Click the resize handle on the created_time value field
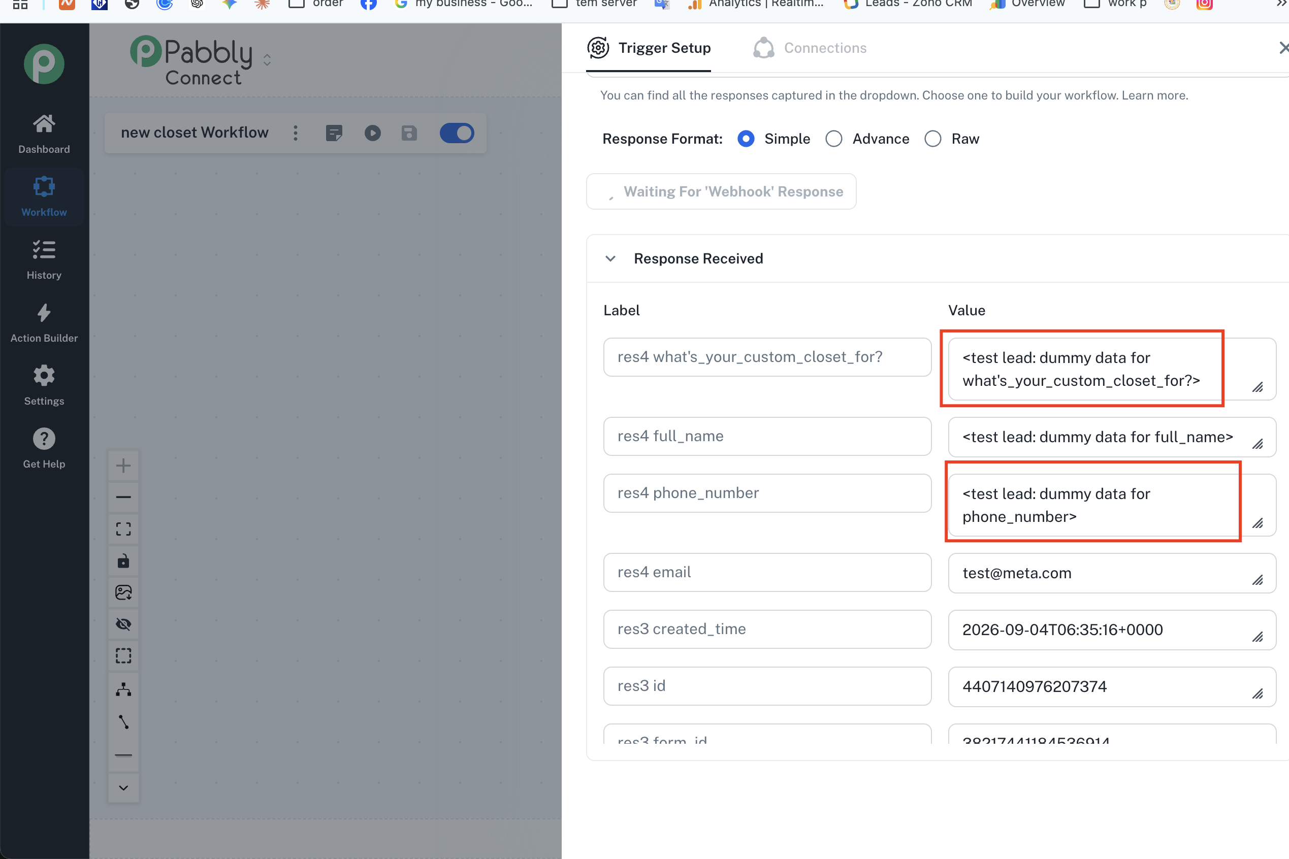The width and height of the screenshot is (1289, 859). coord(1258,637)
